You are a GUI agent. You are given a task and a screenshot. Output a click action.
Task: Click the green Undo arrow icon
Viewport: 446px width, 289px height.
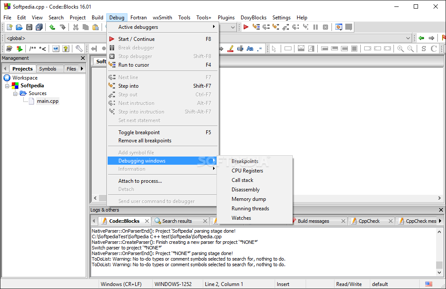[53, 27]
